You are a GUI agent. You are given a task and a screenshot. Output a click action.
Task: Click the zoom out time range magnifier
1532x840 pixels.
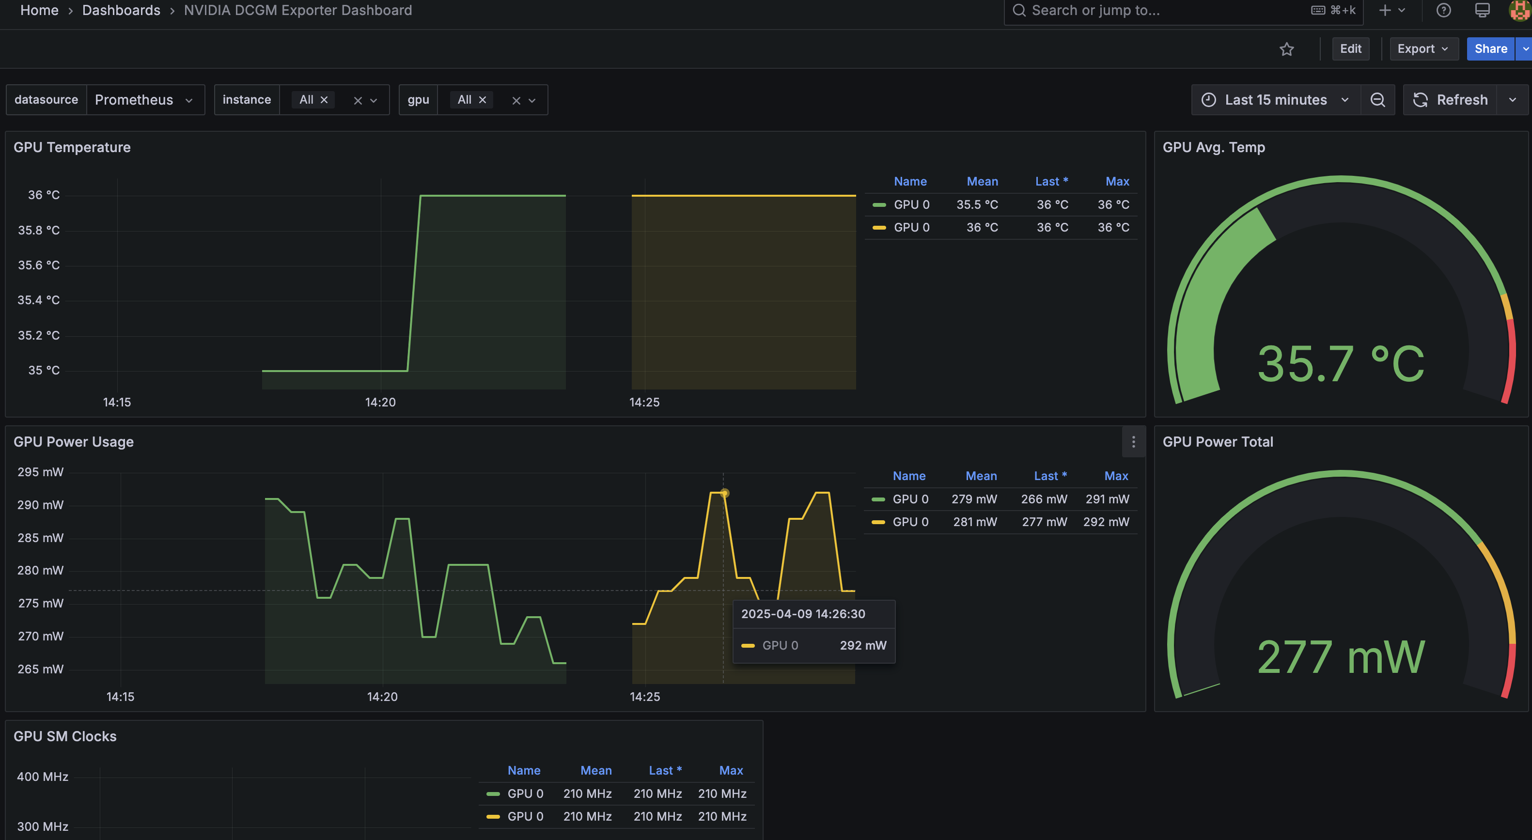tap(1378, 99)
